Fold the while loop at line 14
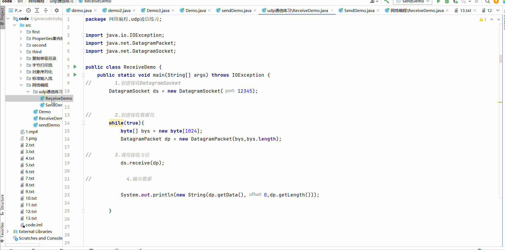The image size is (505, 250). (x=83, y=123)
